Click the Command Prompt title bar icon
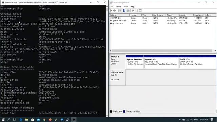 [x=3, y=2]
